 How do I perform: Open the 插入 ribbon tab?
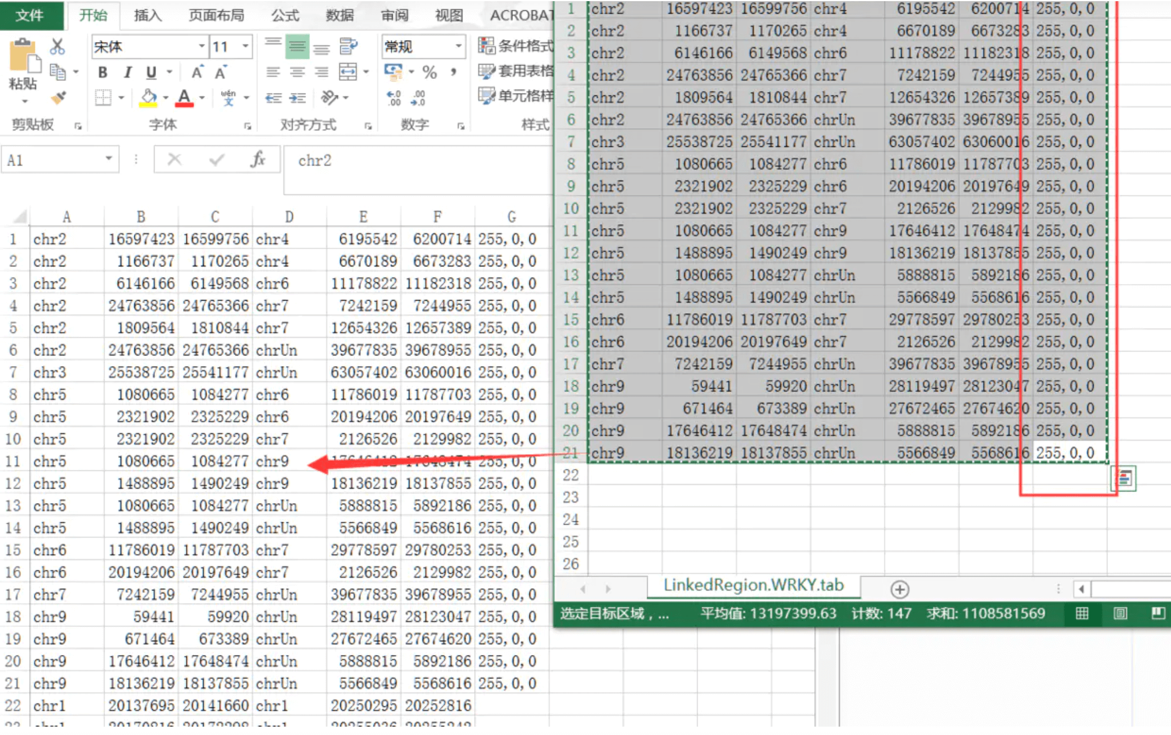[148, 15]
